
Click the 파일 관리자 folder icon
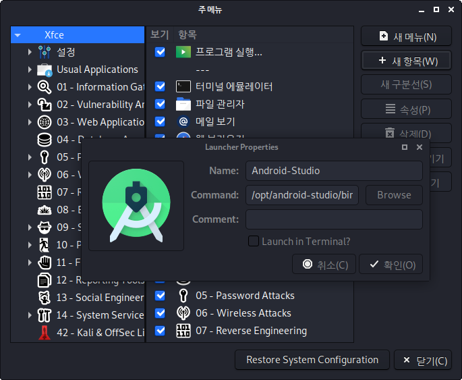click(x=183, y=104)
